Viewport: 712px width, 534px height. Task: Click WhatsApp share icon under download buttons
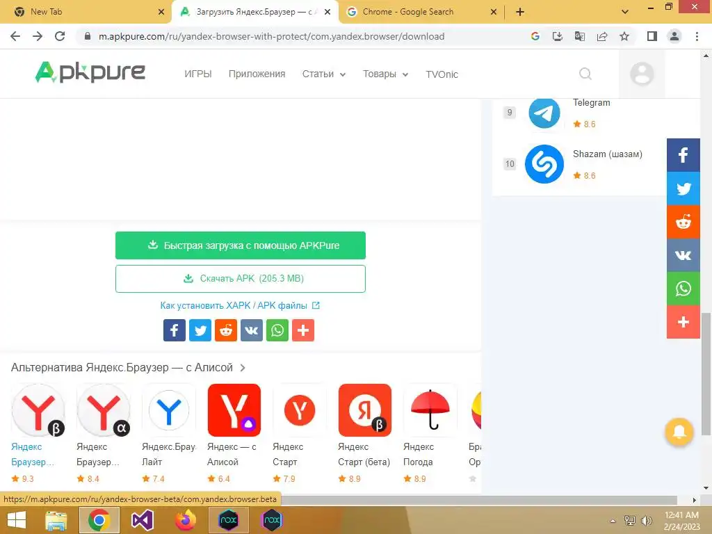pyautogui.click(x=277, y=330)
